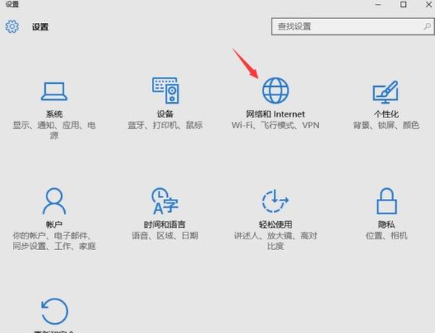
Task: Click the 帐户 label
Action: (54, 224)
